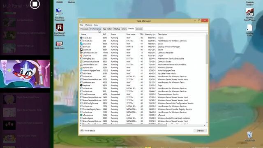Click the scroll down arrow of process list
The image size is (263, 148).
[x=207, y=123]
